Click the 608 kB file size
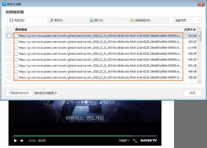Screen dimensions: 207x148 click(x=192, y=72)
